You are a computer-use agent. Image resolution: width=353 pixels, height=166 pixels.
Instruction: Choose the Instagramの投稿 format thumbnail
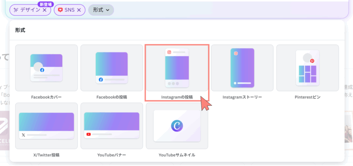177,68
